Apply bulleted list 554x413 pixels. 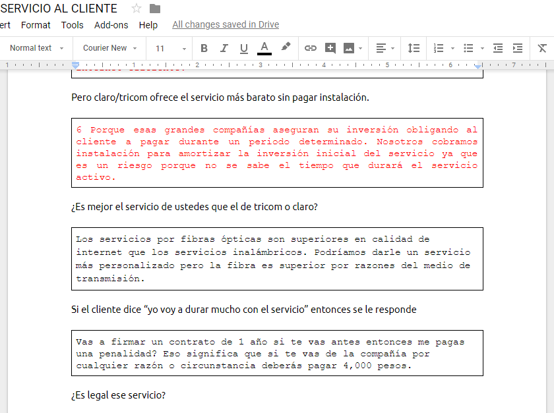(468, 48)
